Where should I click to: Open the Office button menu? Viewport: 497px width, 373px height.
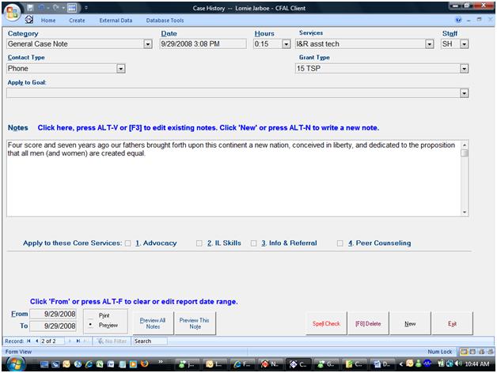click(13, 13)
